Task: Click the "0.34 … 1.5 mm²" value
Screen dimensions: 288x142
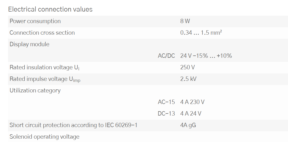Action: point(201,33)
